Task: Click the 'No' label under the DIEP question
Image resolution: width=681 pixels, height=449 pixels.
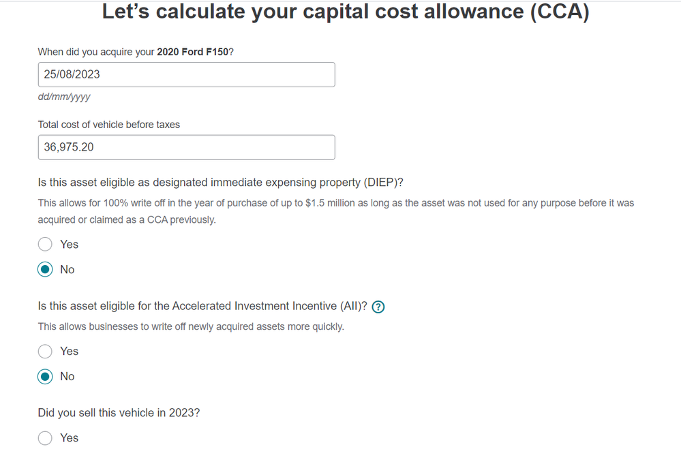Action: pos(67,270)
